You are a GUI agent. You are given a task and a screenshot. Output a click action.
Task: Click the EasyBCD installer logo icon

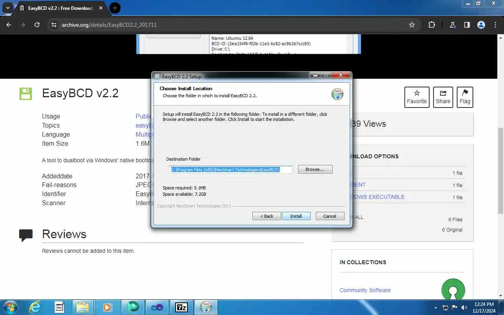(x=337, y=94)
